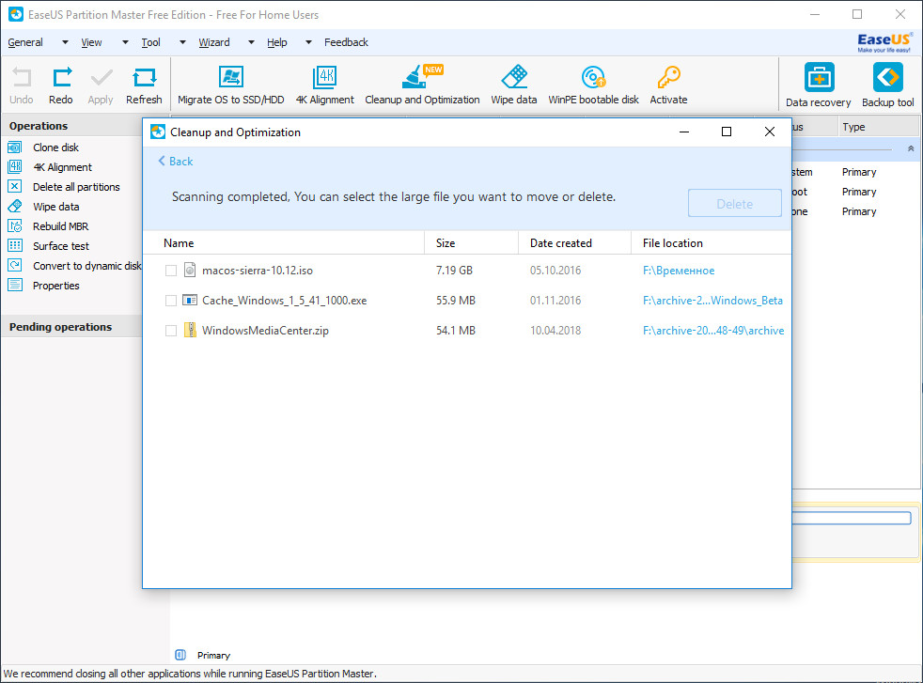Check the macos-sierra-10.12.iso checkbox
The height and width of the screenshot is (683, 923).
pos(171,271)
